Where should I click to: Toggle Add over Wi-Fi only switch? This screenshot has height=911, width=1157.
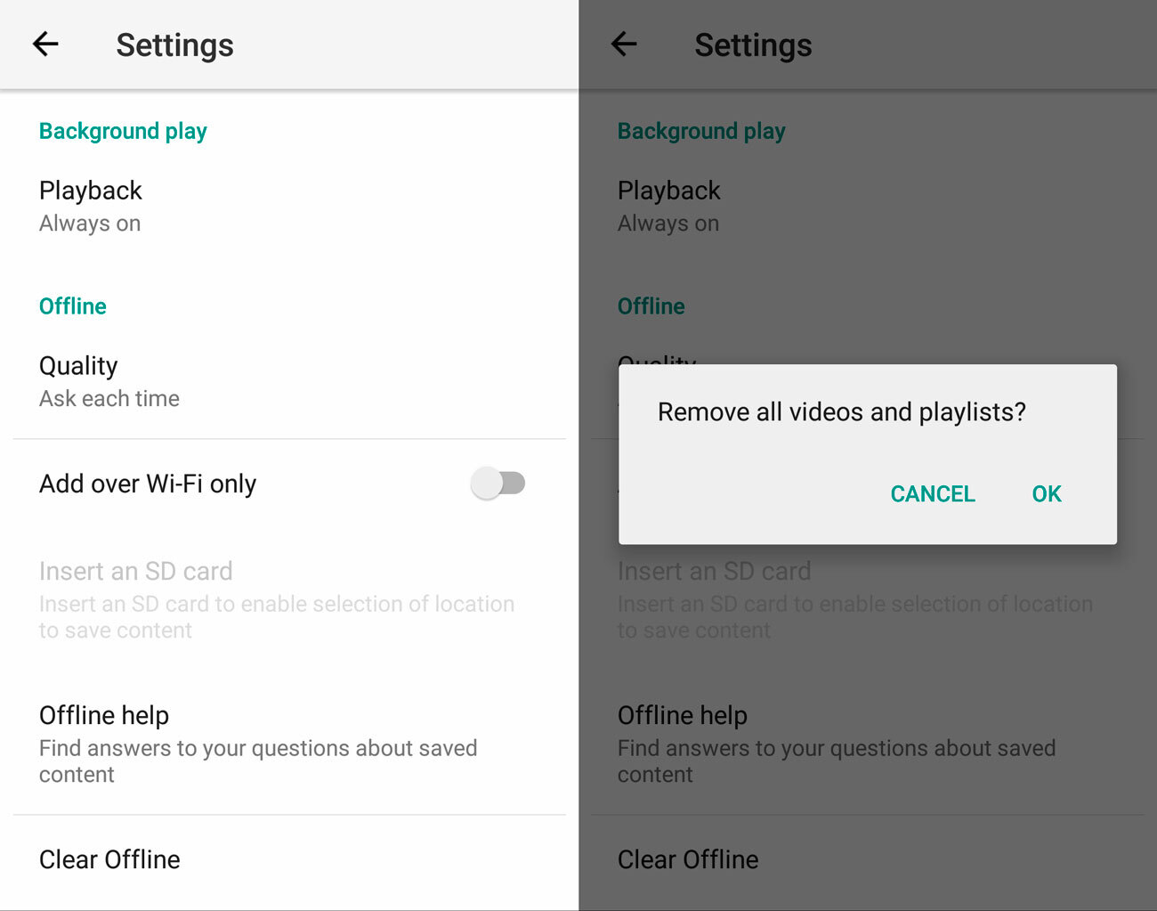tap(498, 484)
